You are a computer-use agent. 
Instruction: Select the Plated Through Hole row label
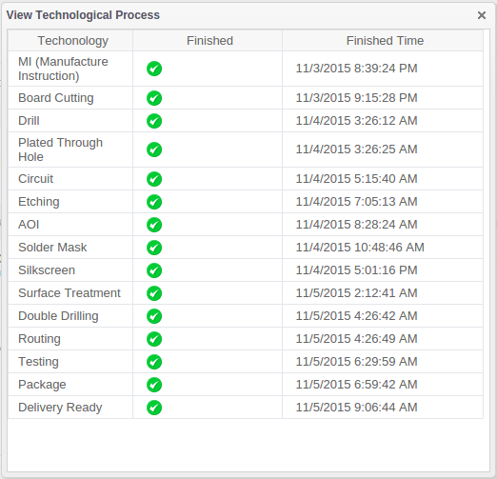[60, 150]
